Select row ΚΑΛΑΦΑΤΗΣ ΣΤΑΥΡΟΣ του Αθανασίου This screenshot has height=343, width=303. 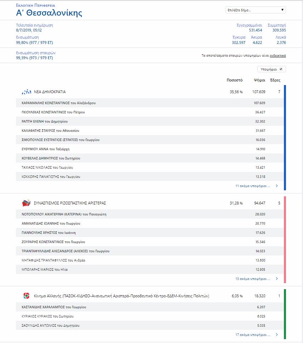pos(150,130)
